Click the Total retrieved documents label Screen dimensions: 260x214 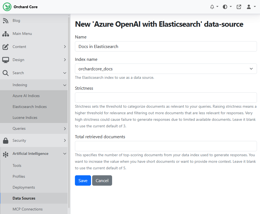pyautogui.click(x=100, y=137)
